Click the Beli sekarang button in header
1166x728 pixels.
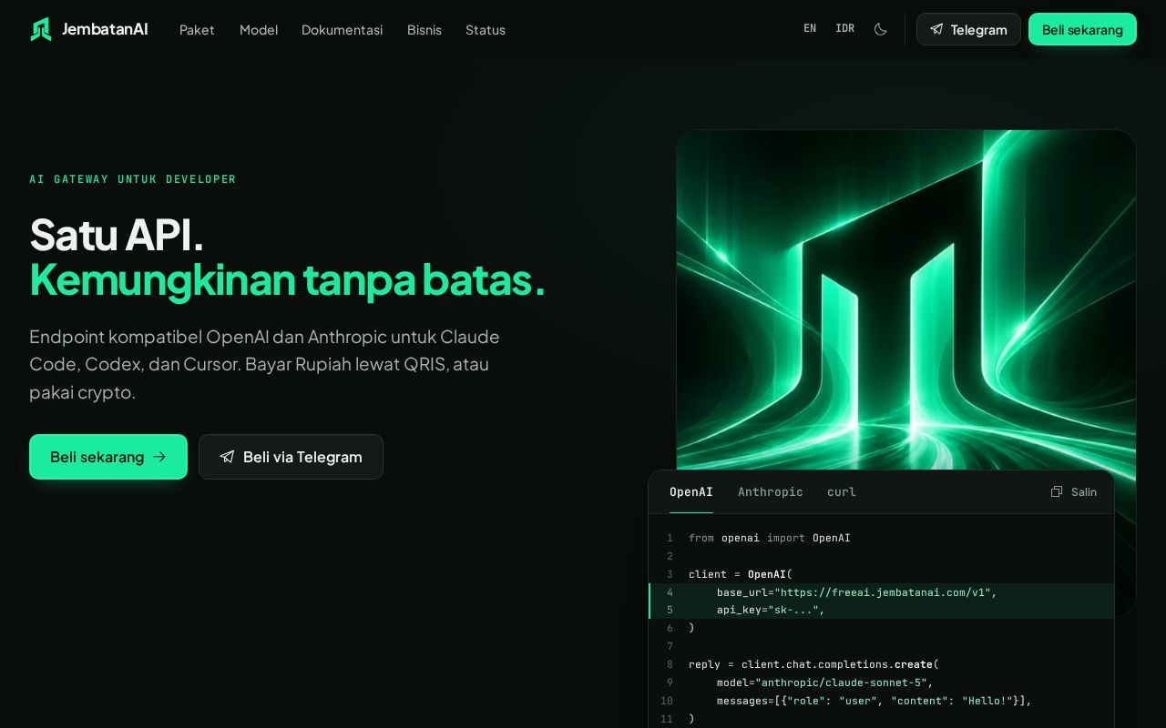[1082, 29]
